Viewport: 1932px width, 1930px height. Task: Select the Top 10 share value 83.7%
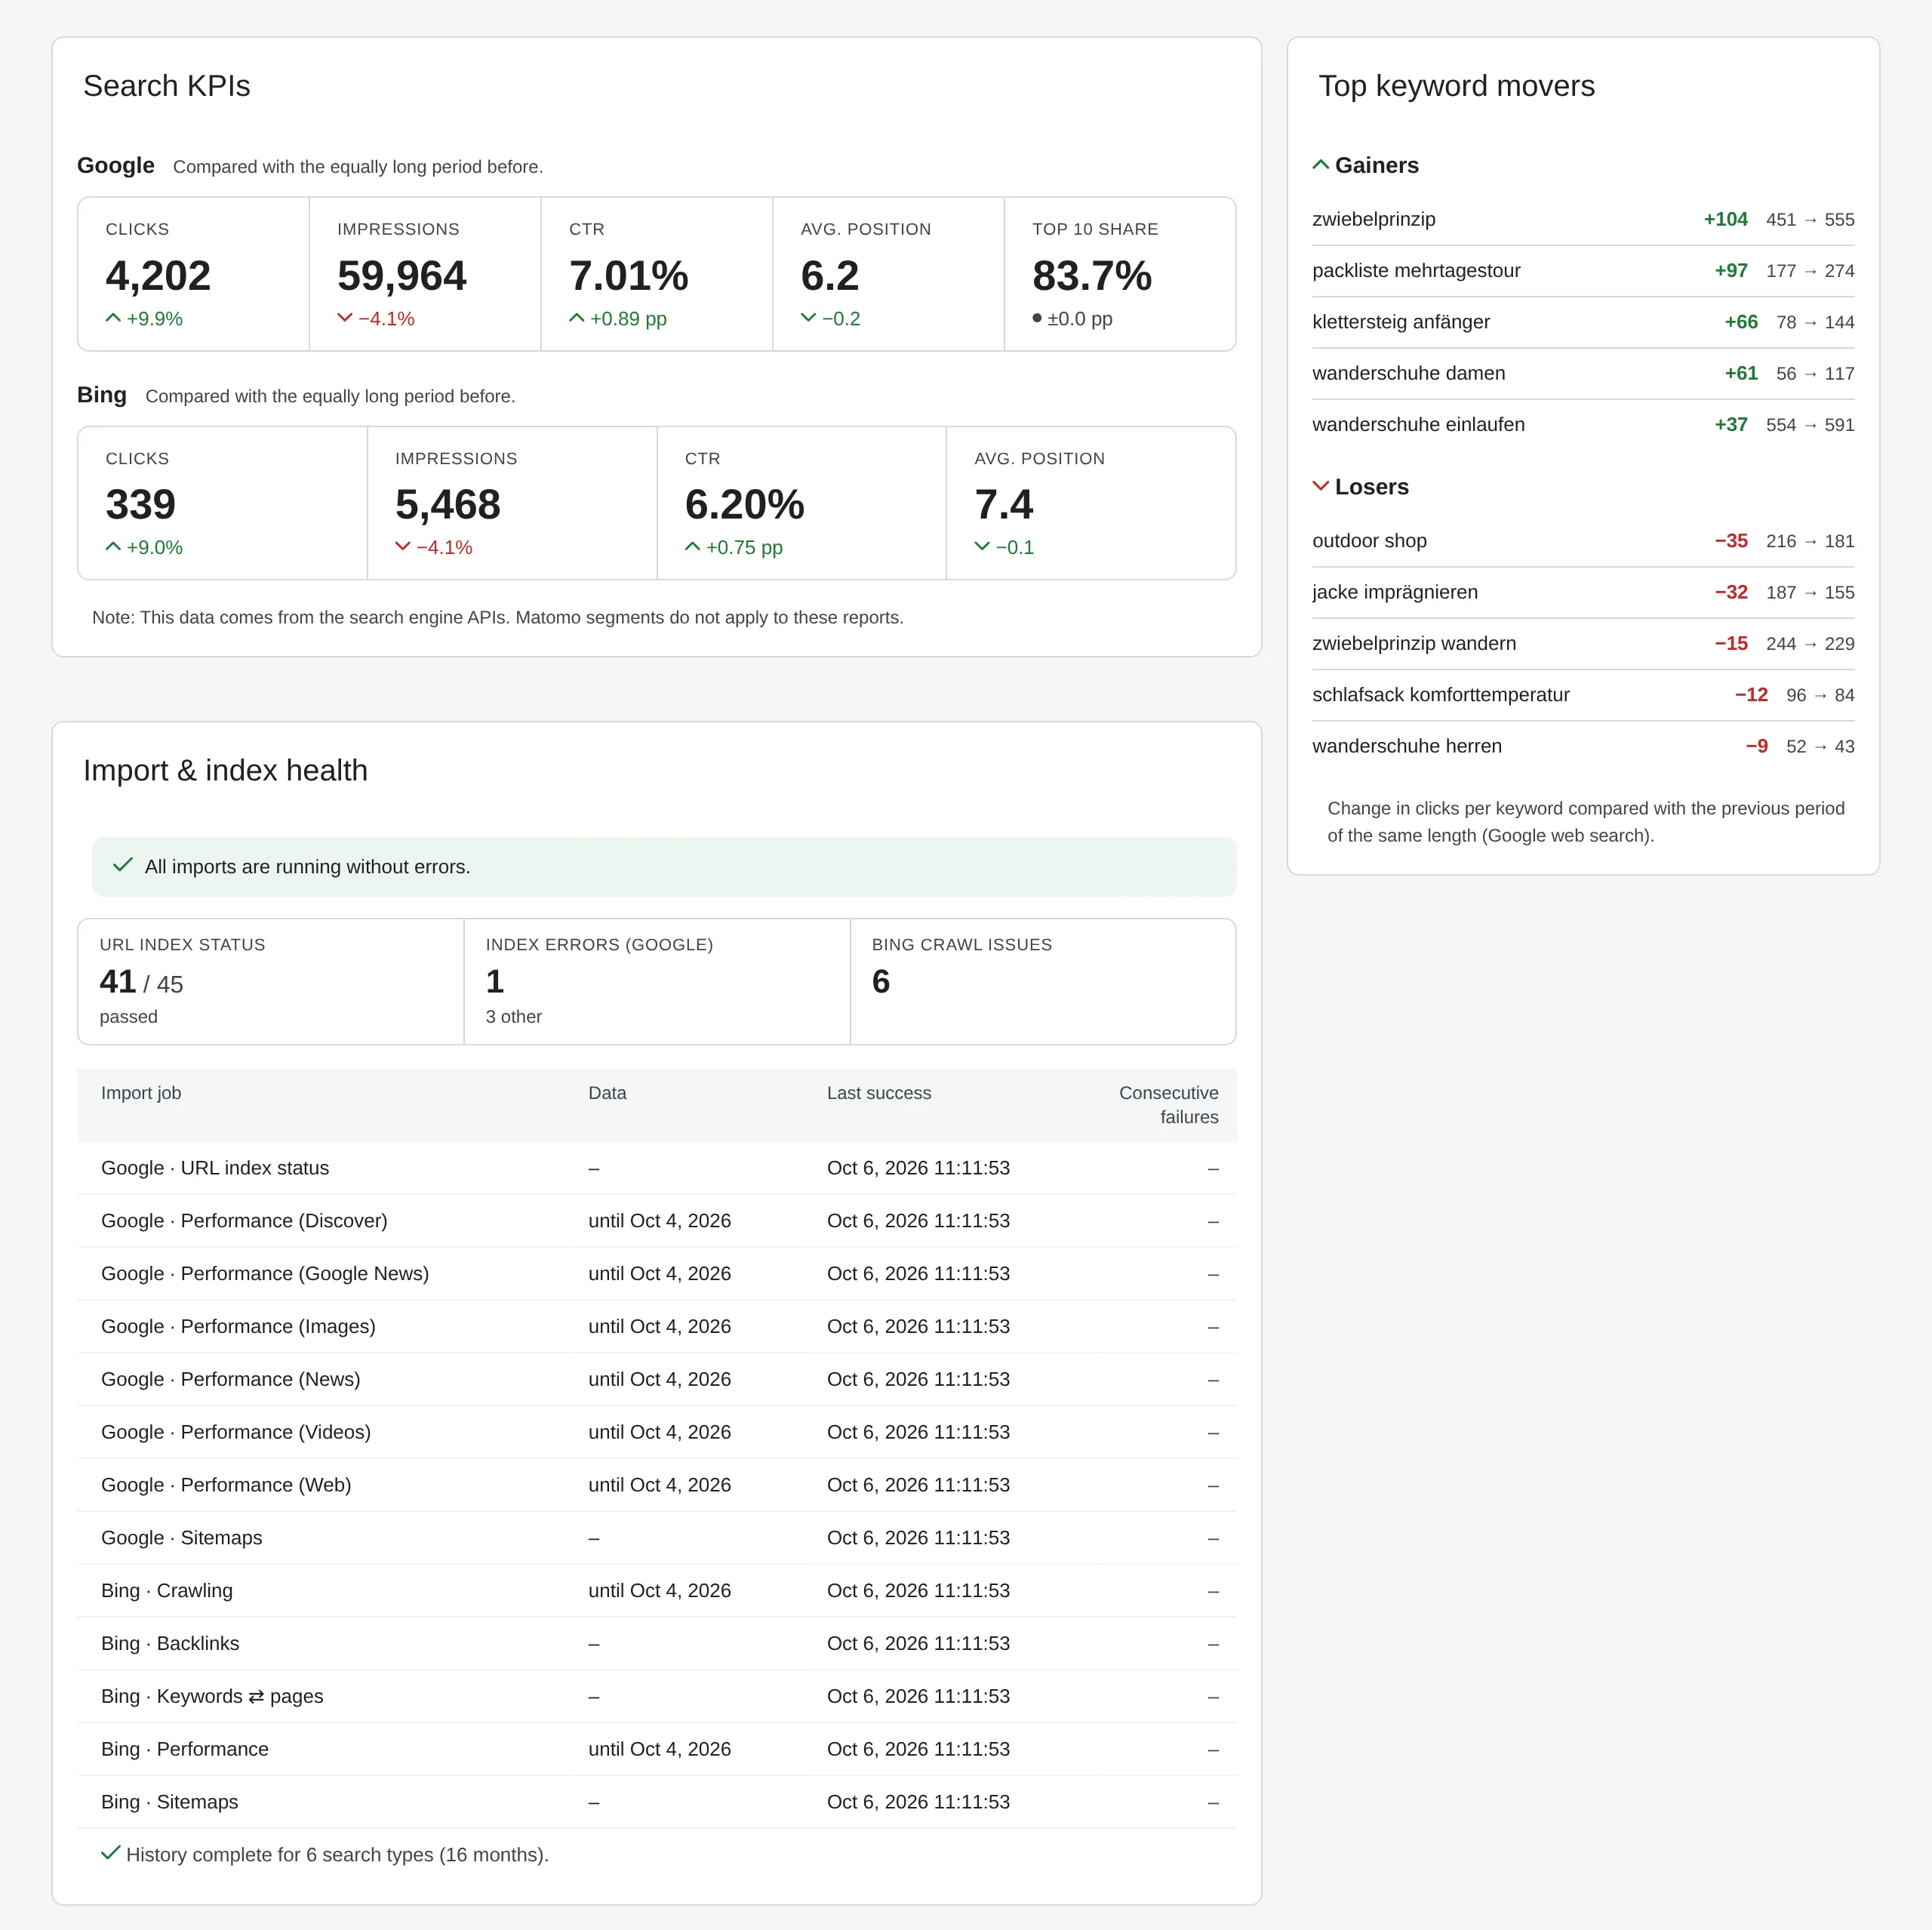pyautogui.click(x=1092, y=276)
